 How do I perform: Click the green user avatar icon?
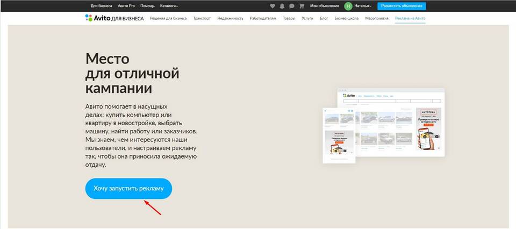348,6
